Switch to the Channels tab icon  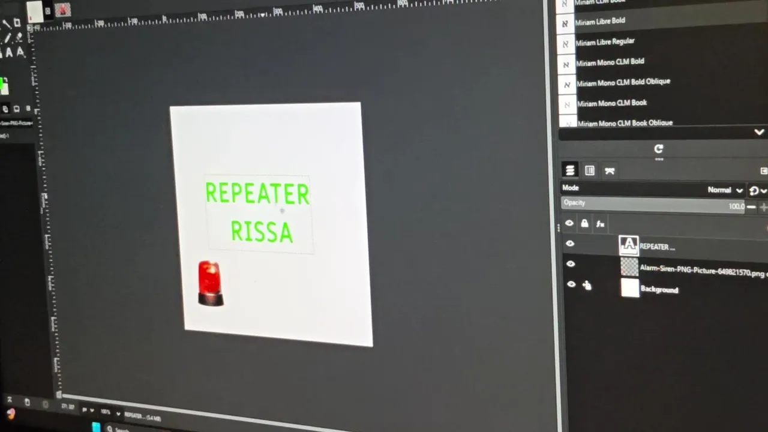coord(590,171)
